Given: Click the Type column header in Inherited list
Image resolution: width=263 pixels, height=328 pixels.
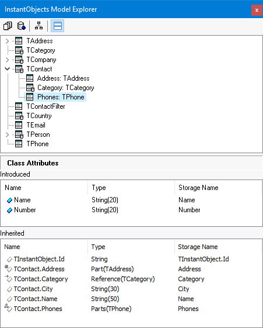Looking at the screenshot, I should [x=98, y=247].
